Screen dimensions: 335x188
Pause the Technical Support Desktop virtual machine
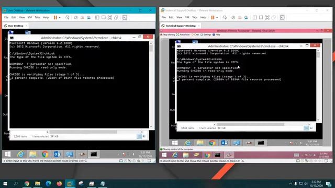tap(213, 17)
